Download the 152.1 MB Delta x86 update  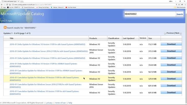tap(171, 44)
